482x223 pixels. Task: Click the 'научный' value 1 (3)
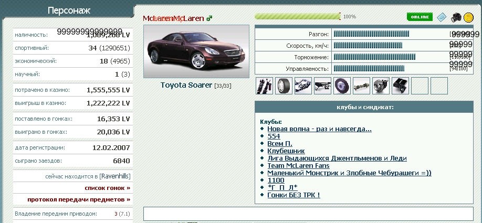pyautogui.click(x=122, y=75)
